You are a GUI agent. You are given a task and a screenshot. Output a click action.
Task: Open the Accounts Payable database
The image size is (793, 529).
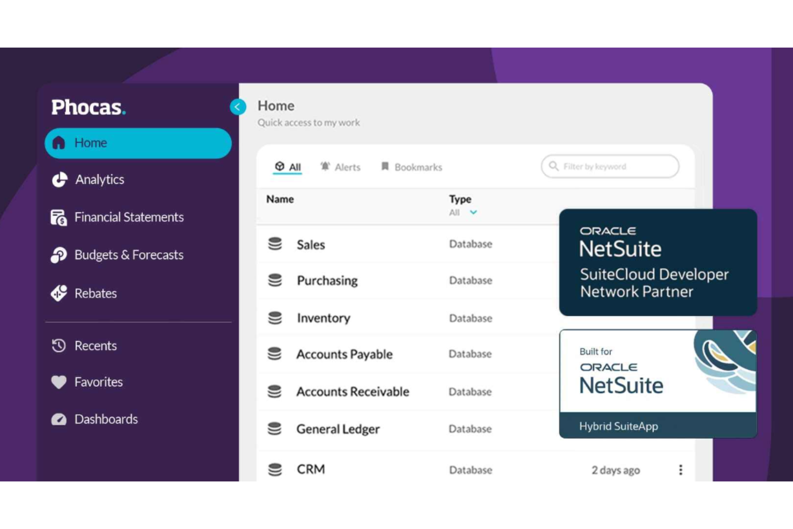(x=344, y=354)
